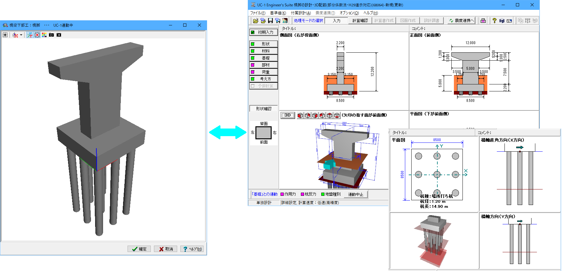Click the floppy disk save icon
The height and width of the screenshot is (271, 563).
[x=270, y=21]
